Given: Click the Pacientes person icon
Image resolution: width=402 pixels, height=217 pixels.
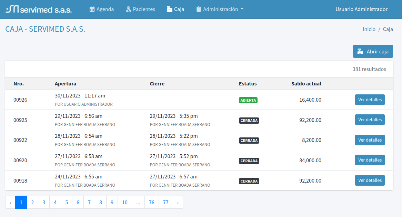Looking at the screenshot, I should pyautogui.click(x=129, y=9).
